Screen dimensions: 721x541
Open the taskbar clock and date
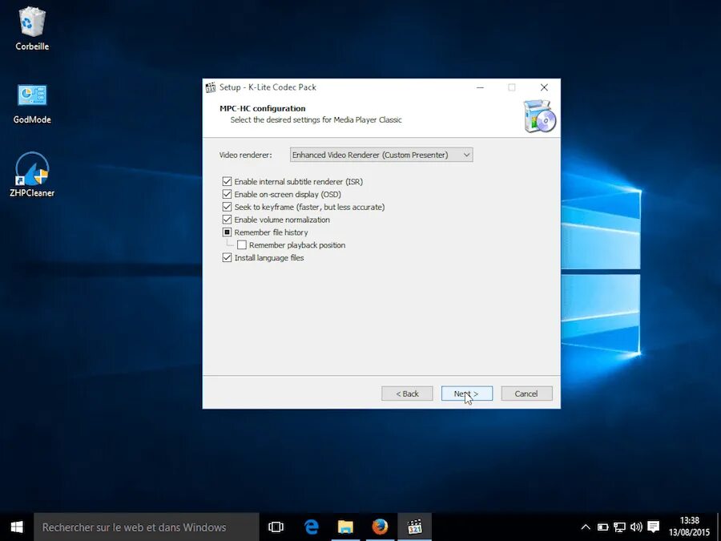pos(689,527)
